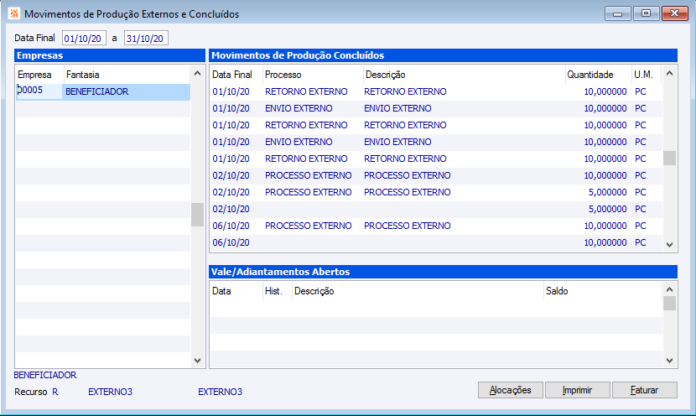Click the Imprimir button

[x=577, y=390]
